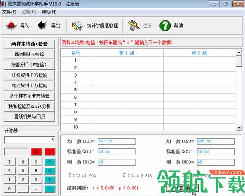Select 计数资料卡方检验 button
245x196 pixels.
[x=29, y=75]
